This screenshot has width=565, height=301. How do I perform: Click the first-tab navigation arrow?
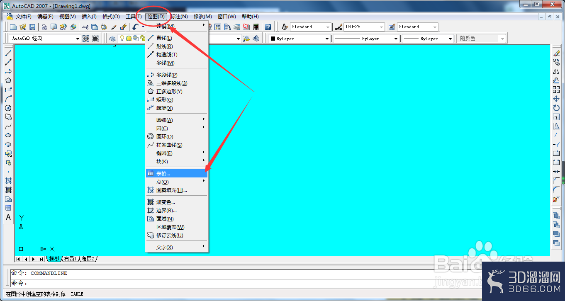coord(19,259)
